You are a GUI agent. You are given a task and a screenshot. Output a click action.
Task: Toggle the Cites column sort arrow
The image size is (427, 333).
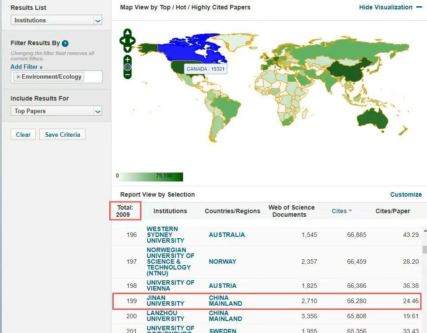pos(350,211)
